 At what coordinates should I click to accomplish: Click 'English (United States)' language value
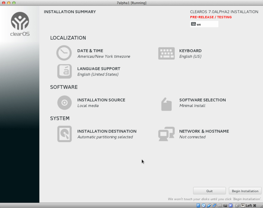click(x=98, y=74)
